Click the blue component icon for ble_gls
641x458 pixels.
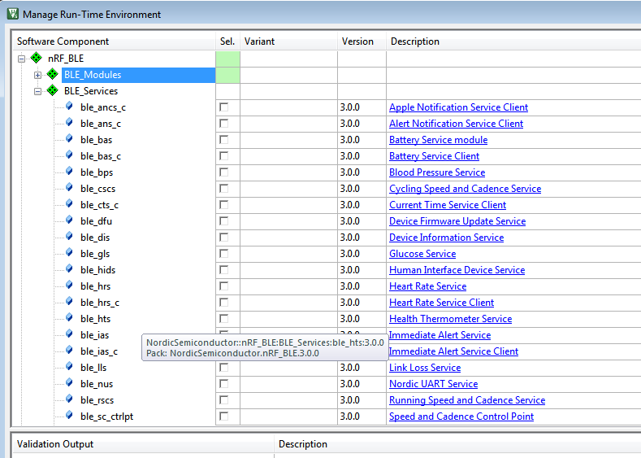tap(69, 253)
